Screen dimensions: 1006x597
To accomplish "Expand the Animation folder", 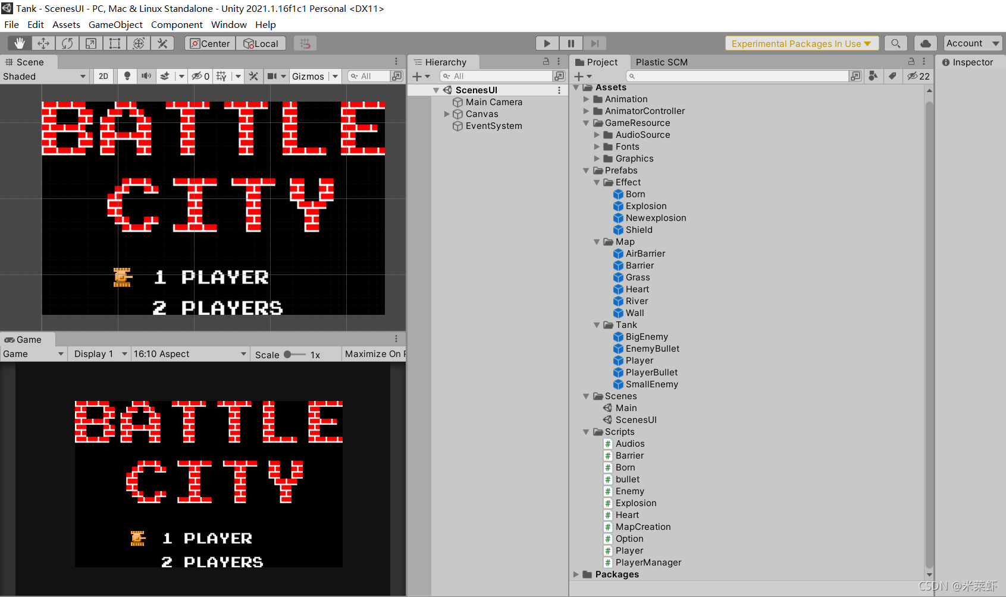I will [587, 99].
